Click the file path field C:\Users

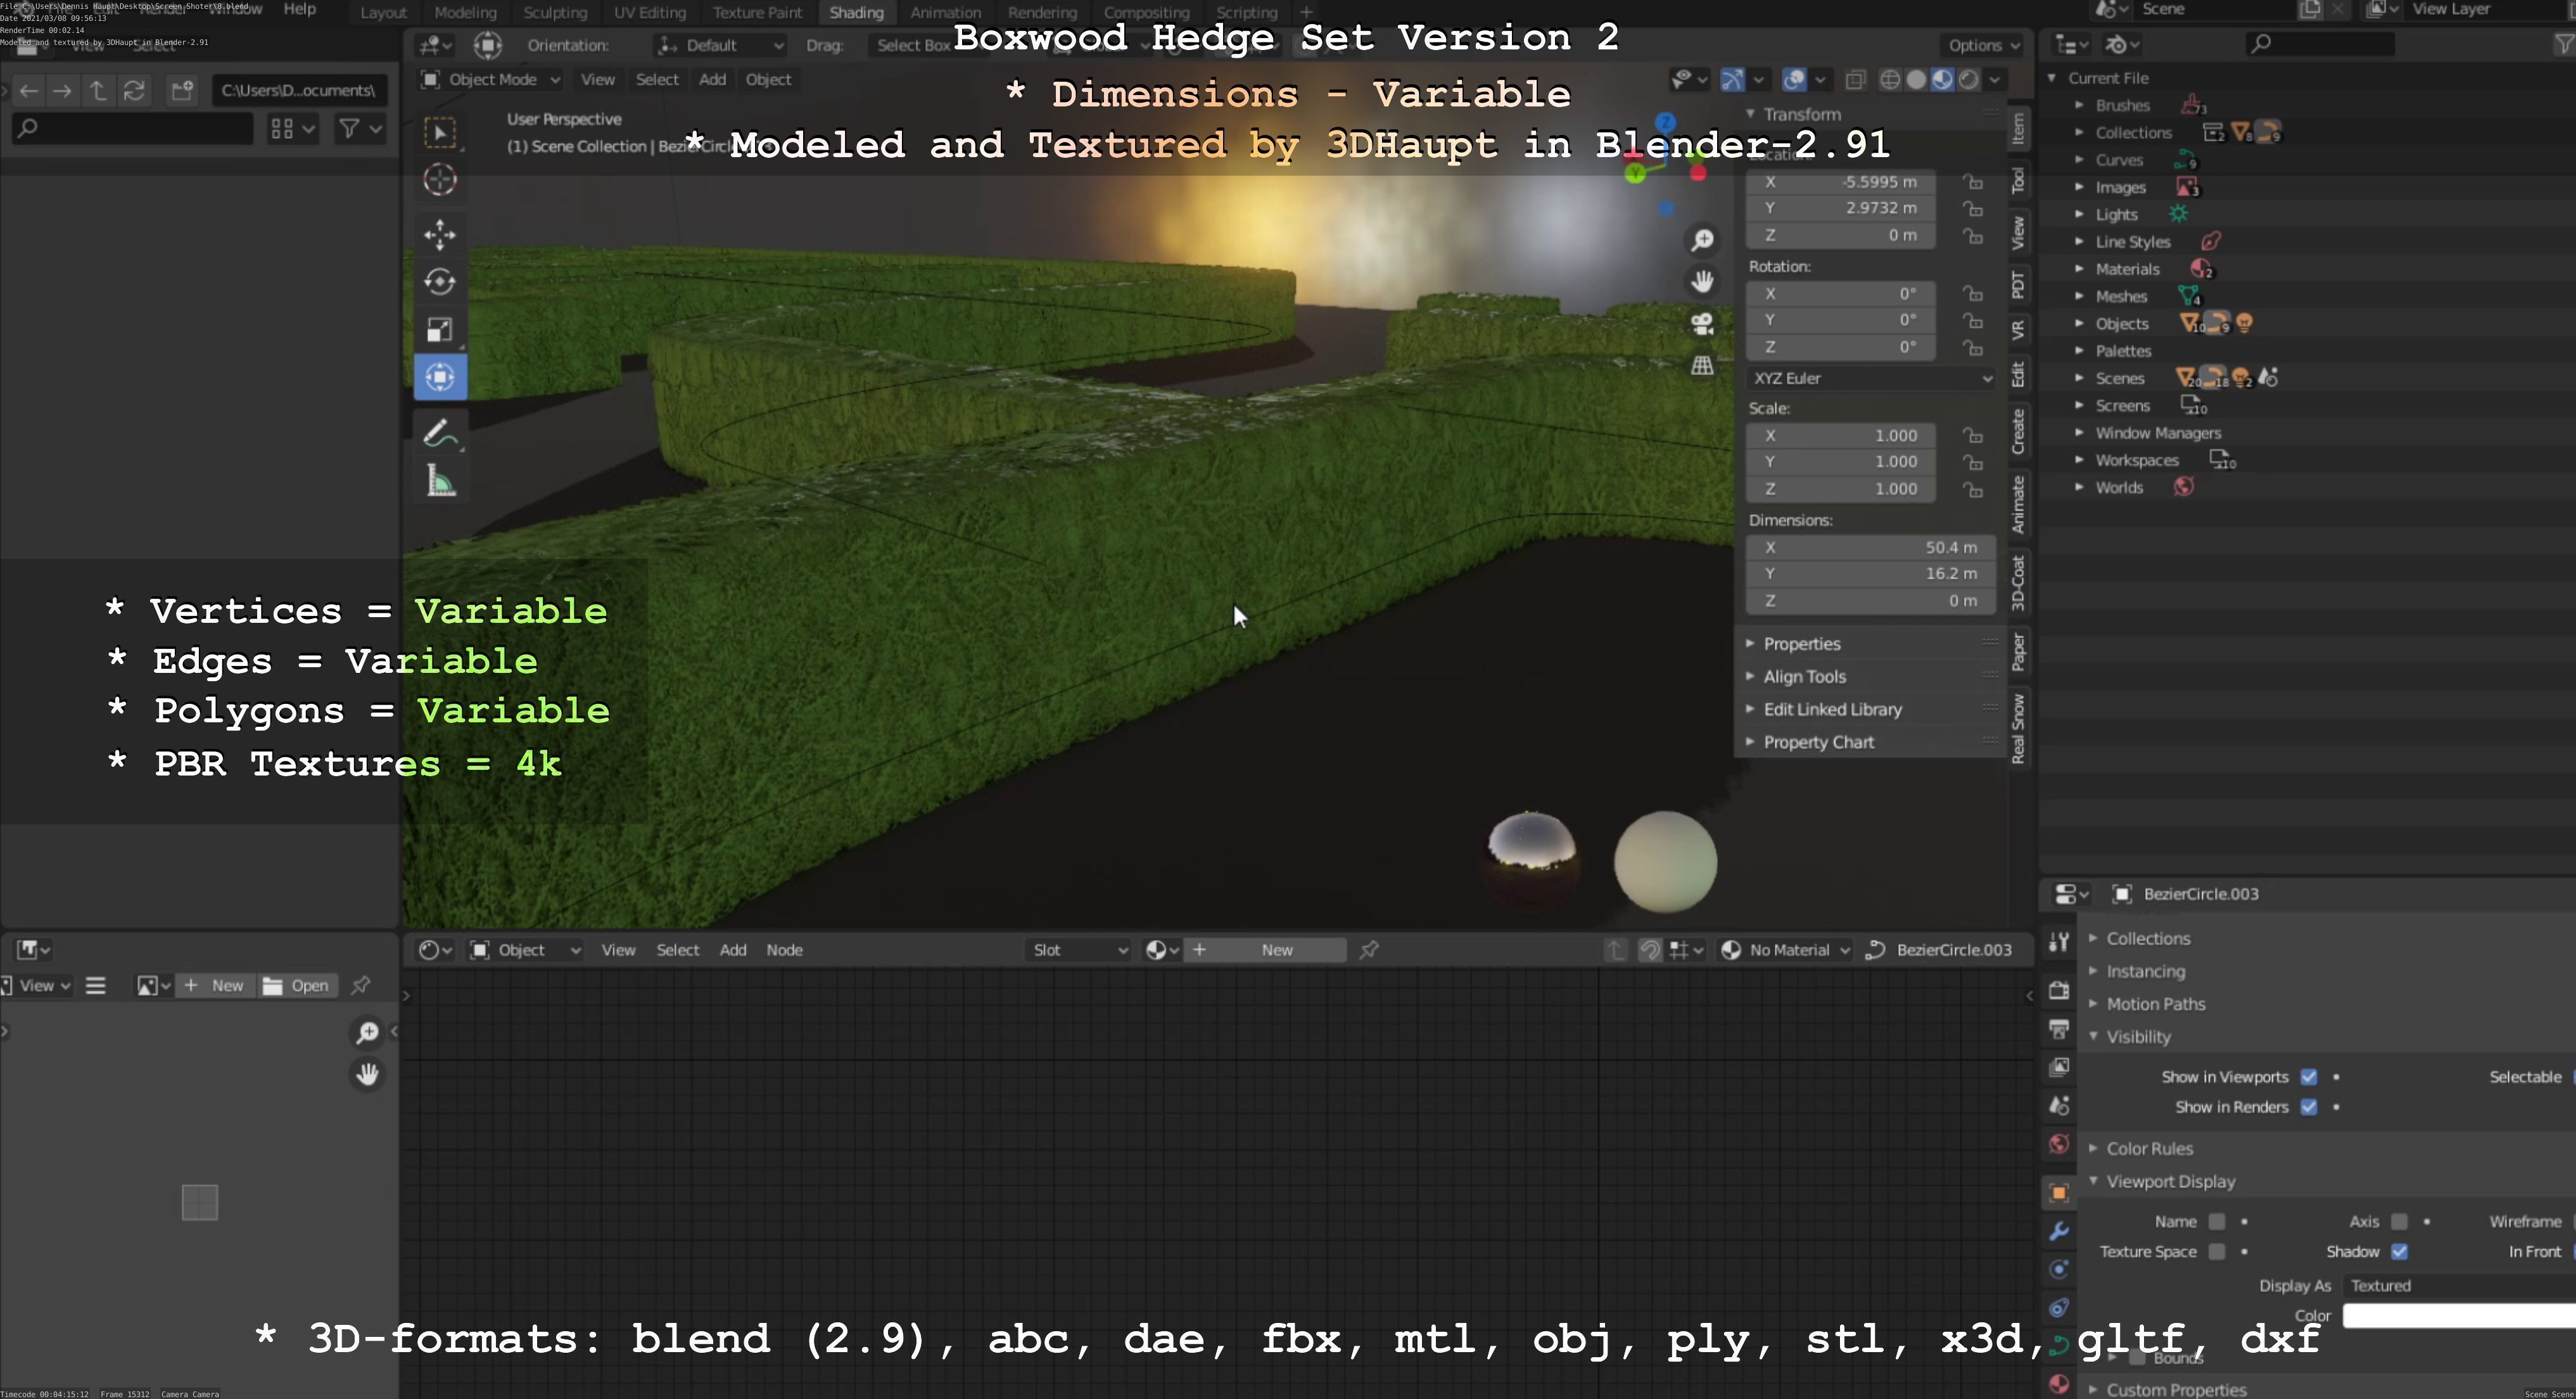[299, 91]
